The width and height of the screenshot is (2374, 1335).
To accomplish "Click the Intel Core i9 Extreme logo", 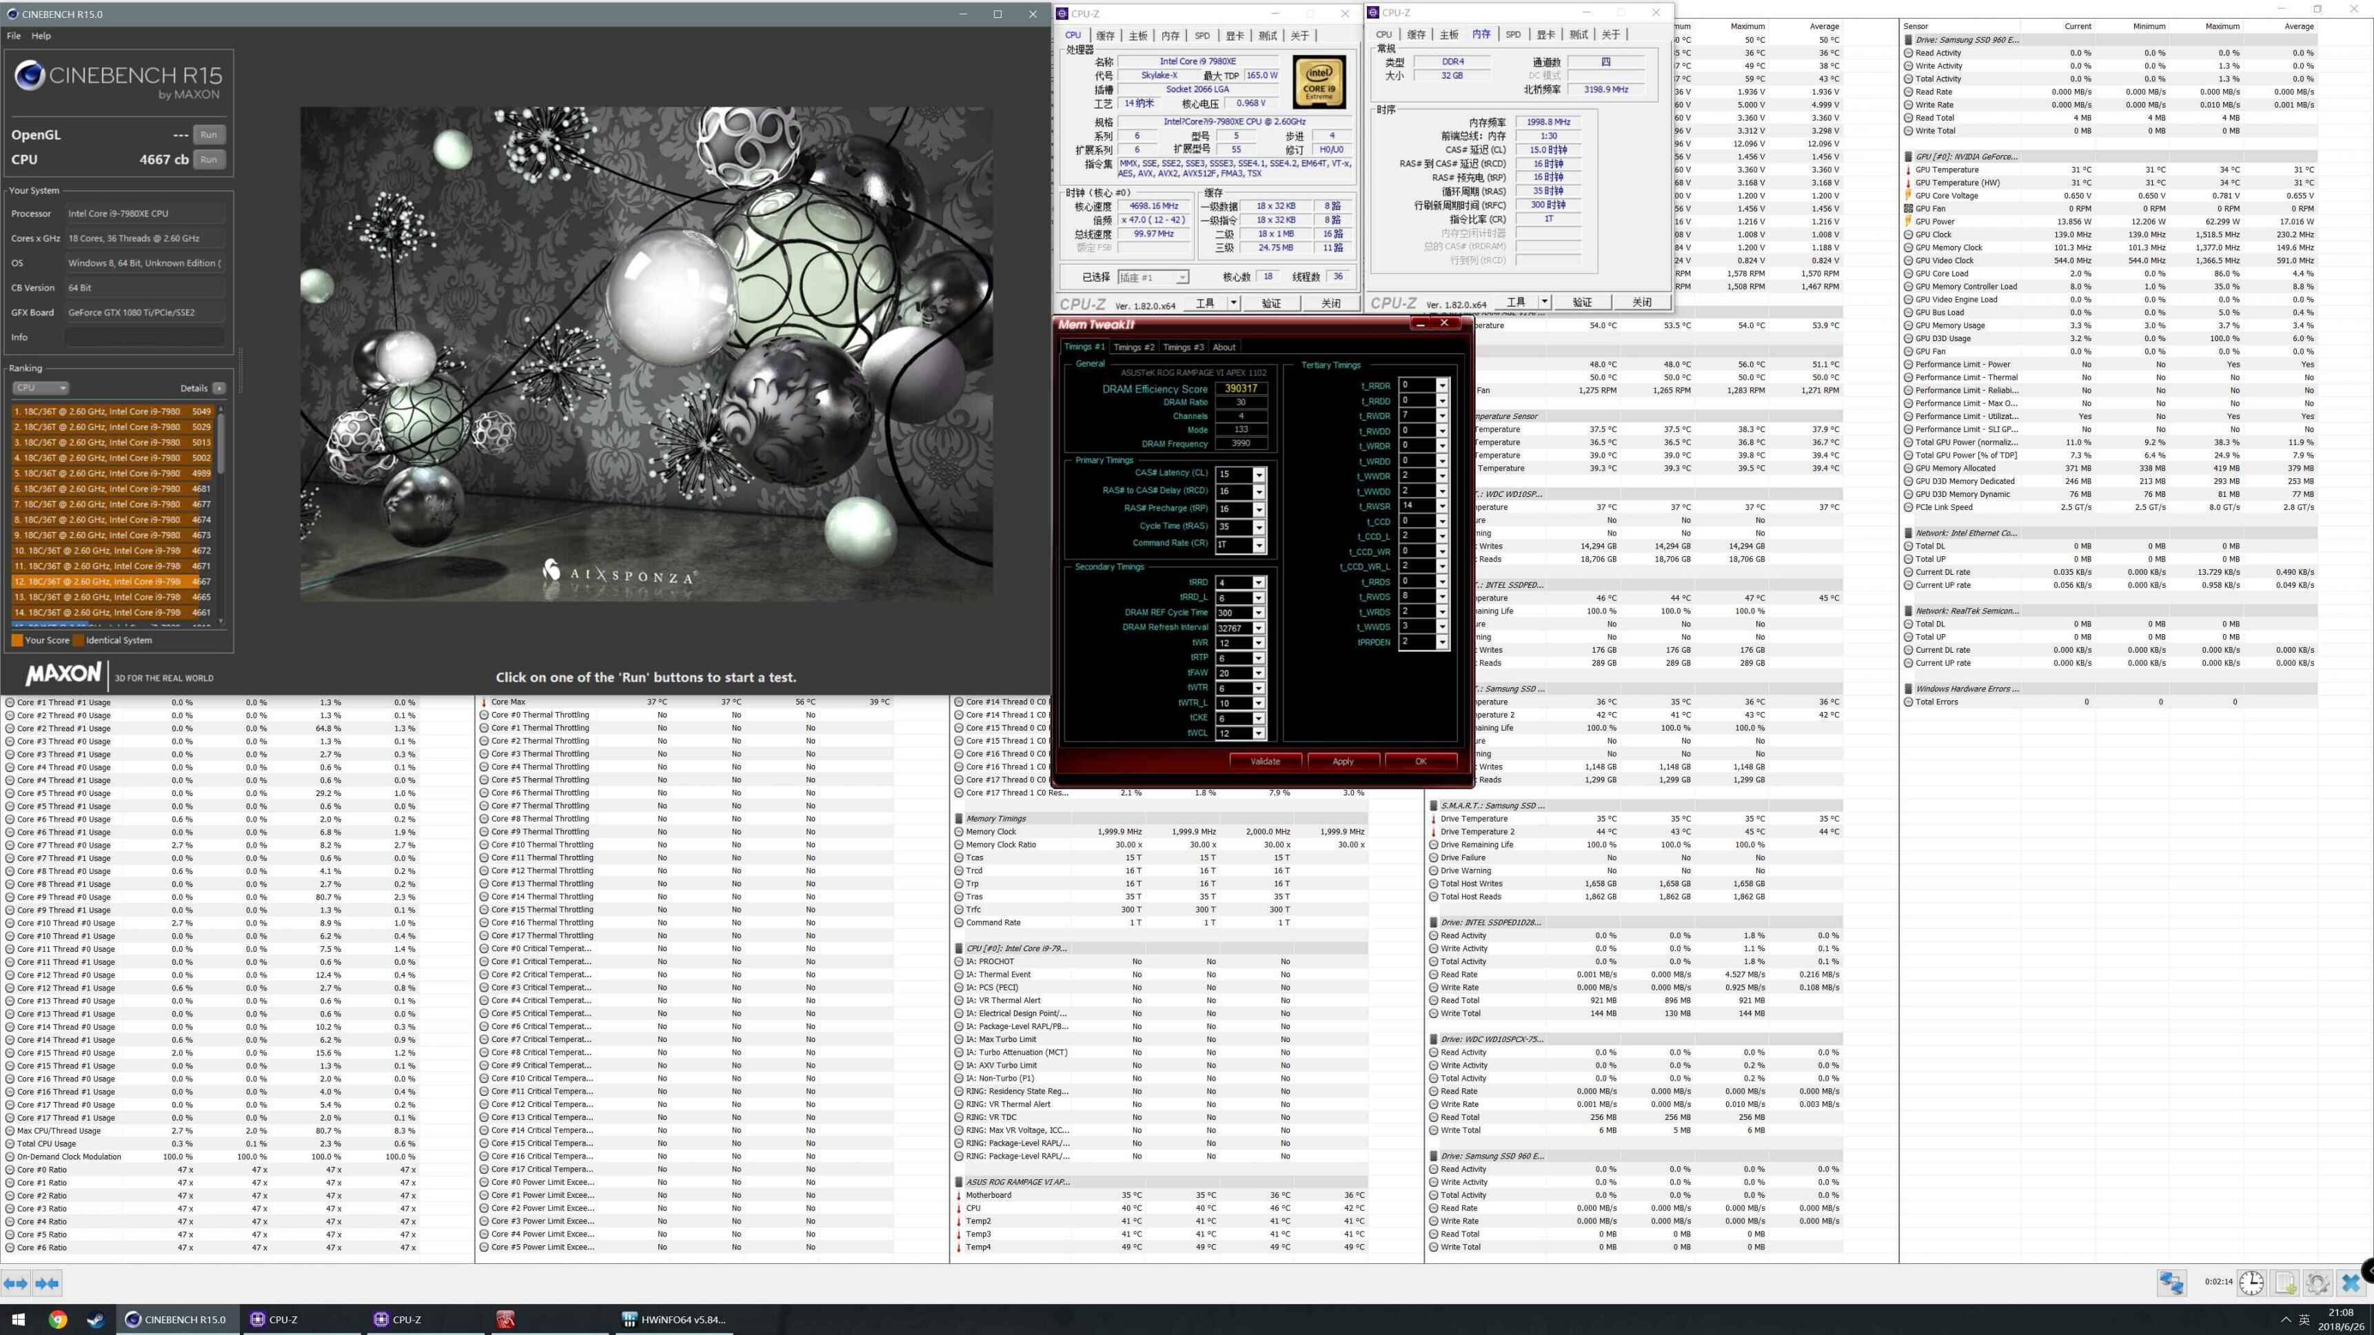I will (x=1319, y=82).
